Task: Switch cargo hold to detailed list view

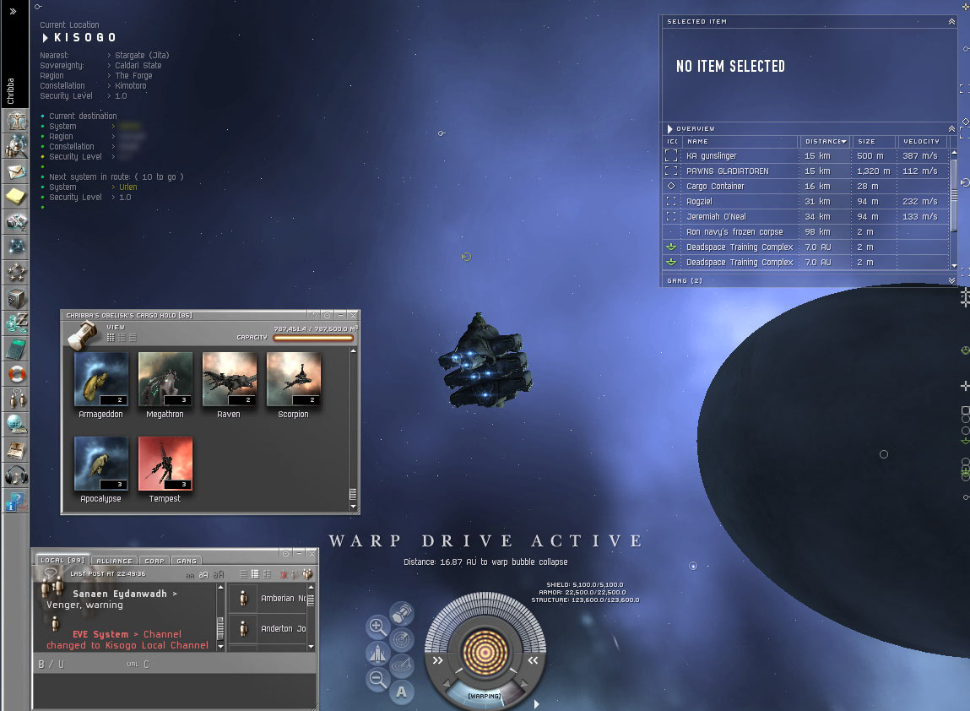Action: (x=122, y=337)
